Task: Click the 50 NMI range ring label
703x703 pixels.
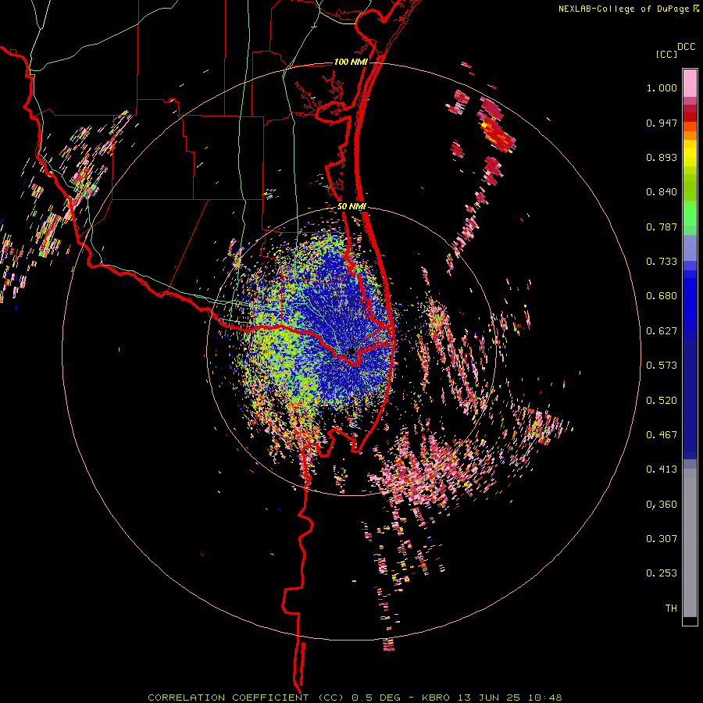Action: [352, 207]
